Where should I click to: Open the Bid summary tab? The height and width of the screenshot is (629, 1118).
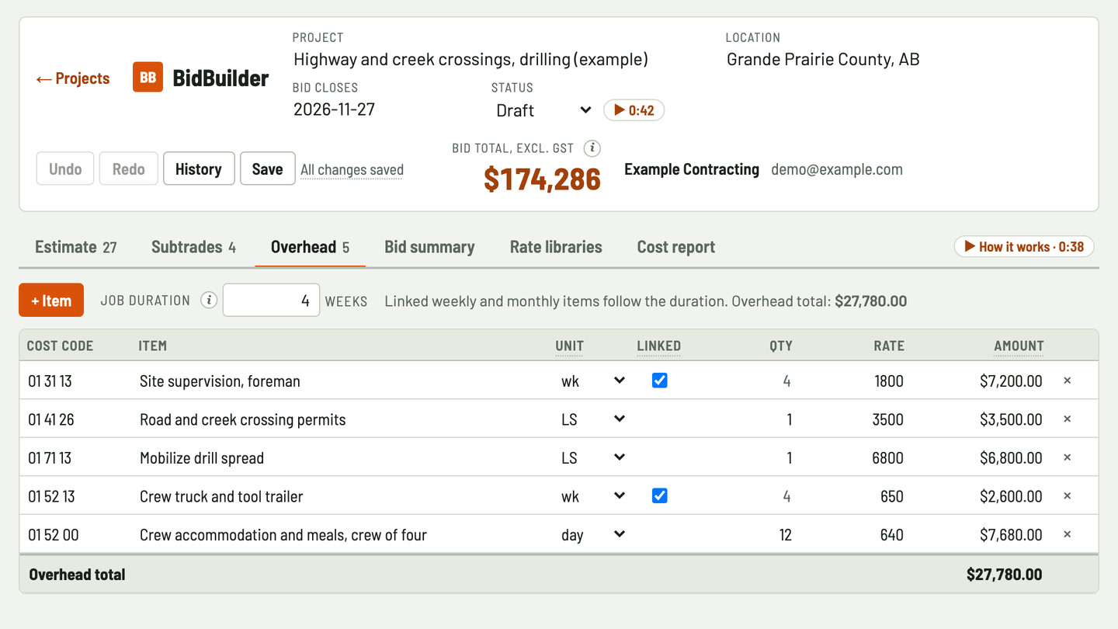(x=429, y=247)
